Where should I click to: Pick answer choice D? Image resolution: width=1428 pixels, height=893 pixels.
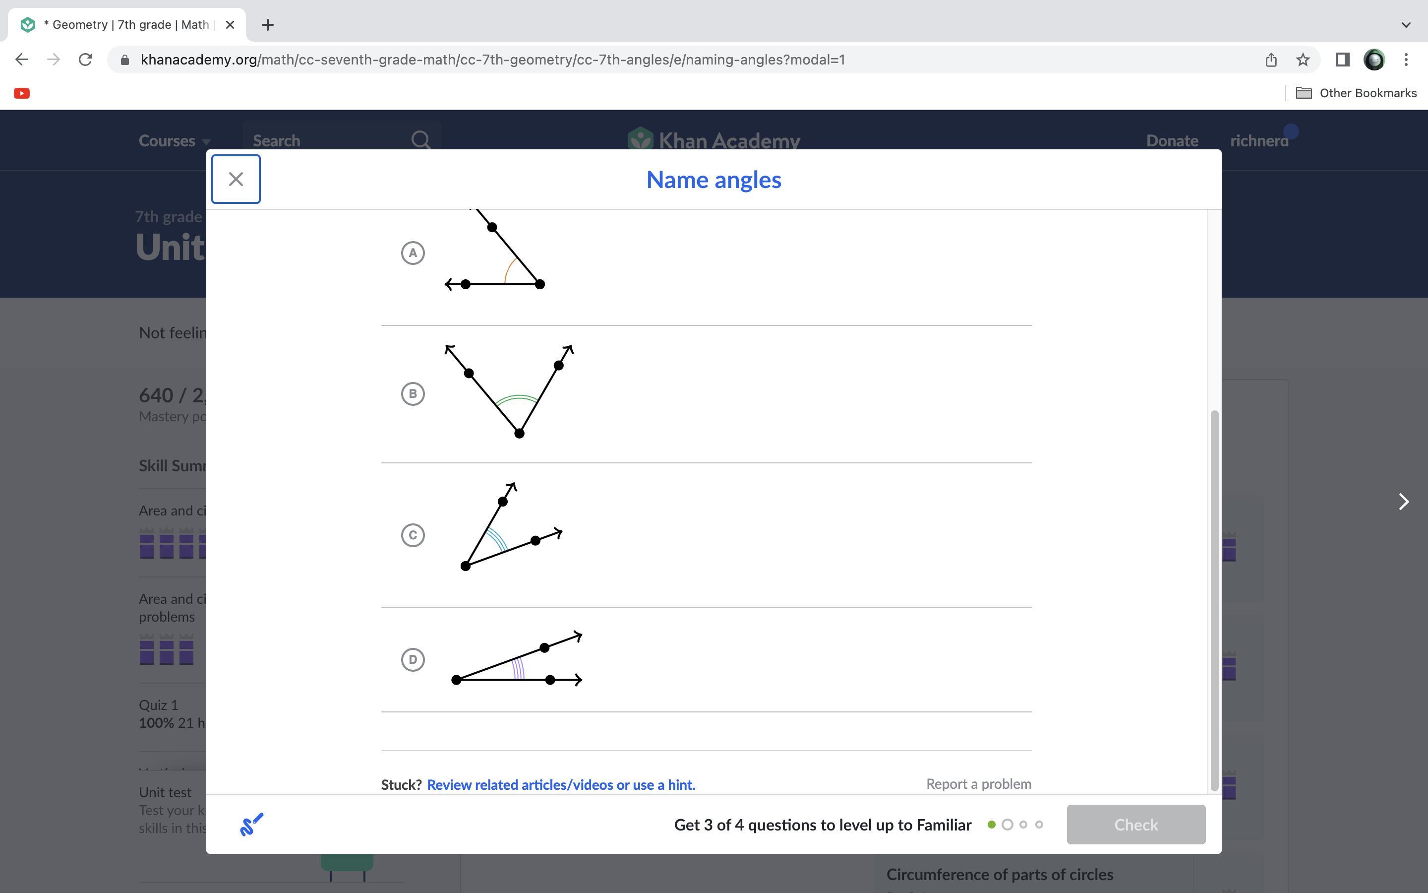pyautogui.click(x=413, y=660)
